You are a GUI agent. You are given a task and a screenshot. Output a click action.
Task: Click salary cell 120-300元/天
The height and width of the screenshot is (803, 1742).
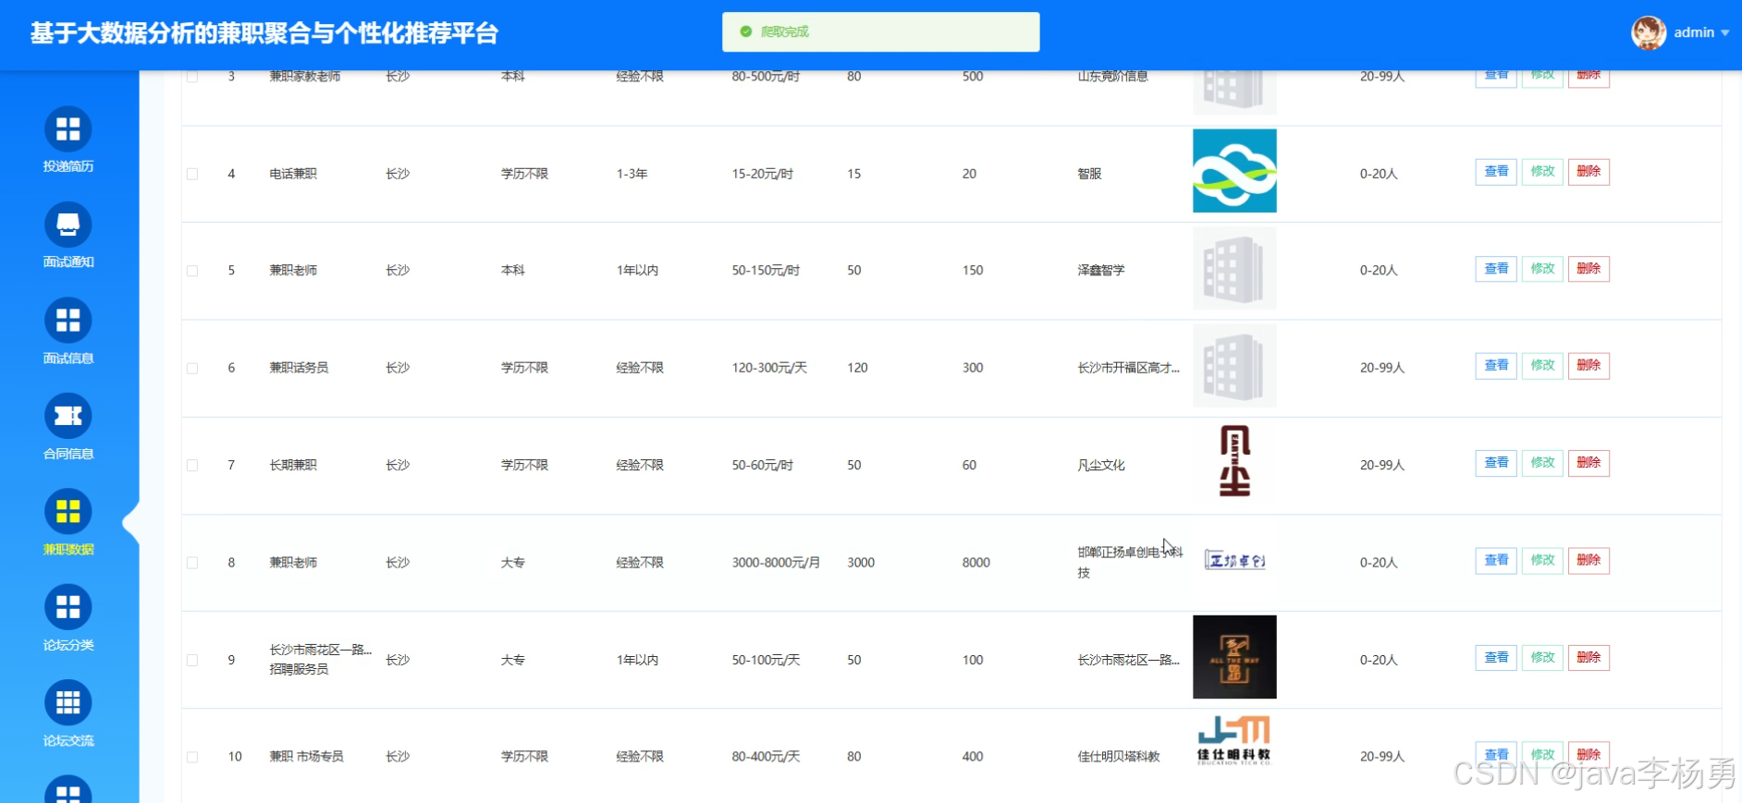769,368
